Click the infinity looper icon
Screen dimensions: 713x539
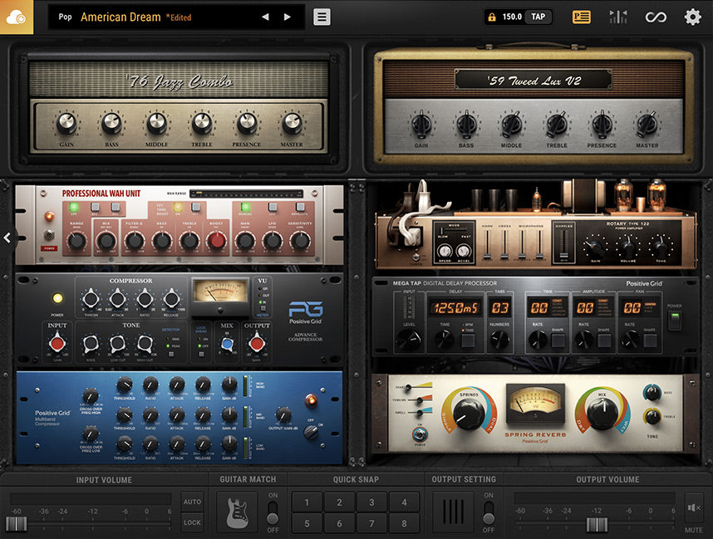point(657,17)
